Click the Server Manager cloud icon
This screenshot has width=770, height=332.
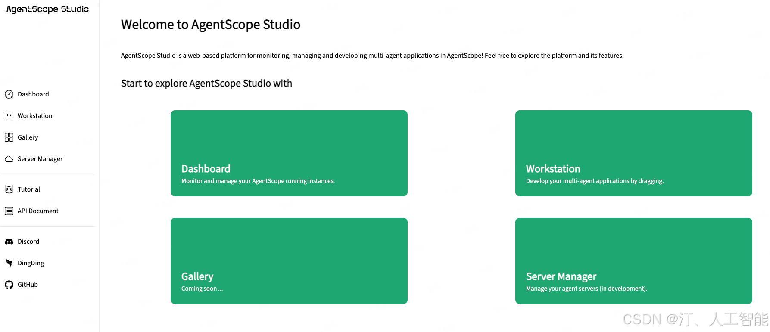tap(9, 159)
